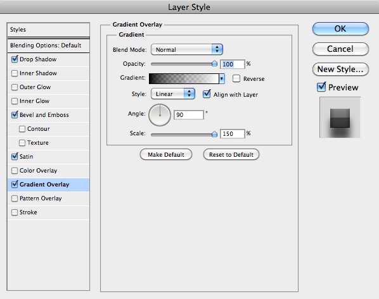
Task: Click Reset to Default button
Action: coord(231,155)
